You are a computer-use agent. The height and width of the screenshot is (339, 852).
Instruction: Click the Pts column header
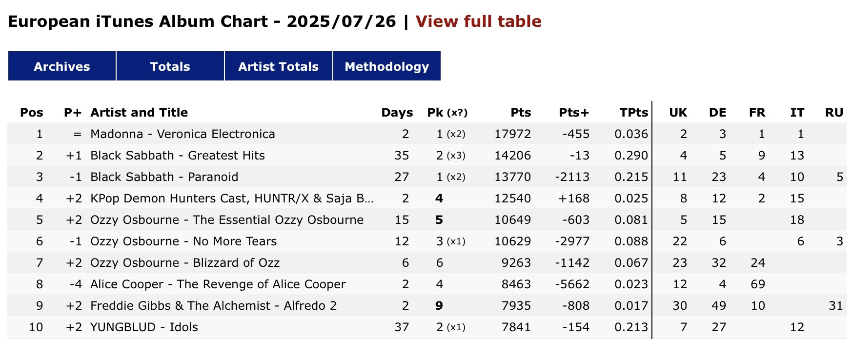[521, 113]
